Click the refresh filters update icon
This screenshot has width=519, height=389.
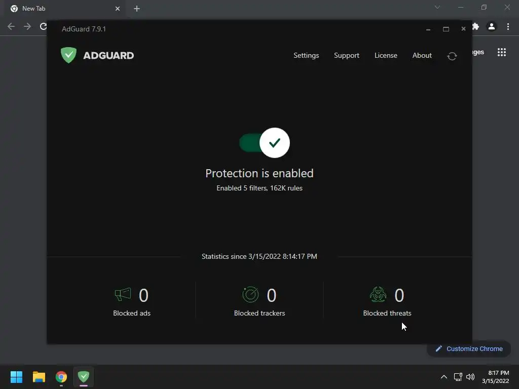click(452, 56)
